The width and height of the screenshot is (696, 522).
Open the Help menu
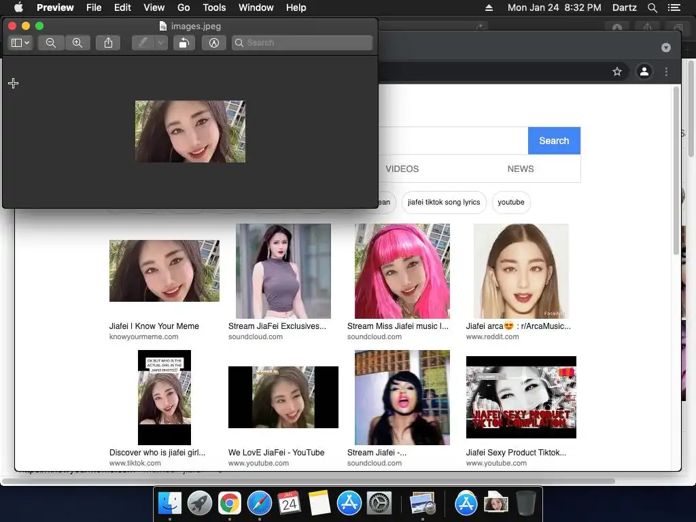[x=296, y=7]
